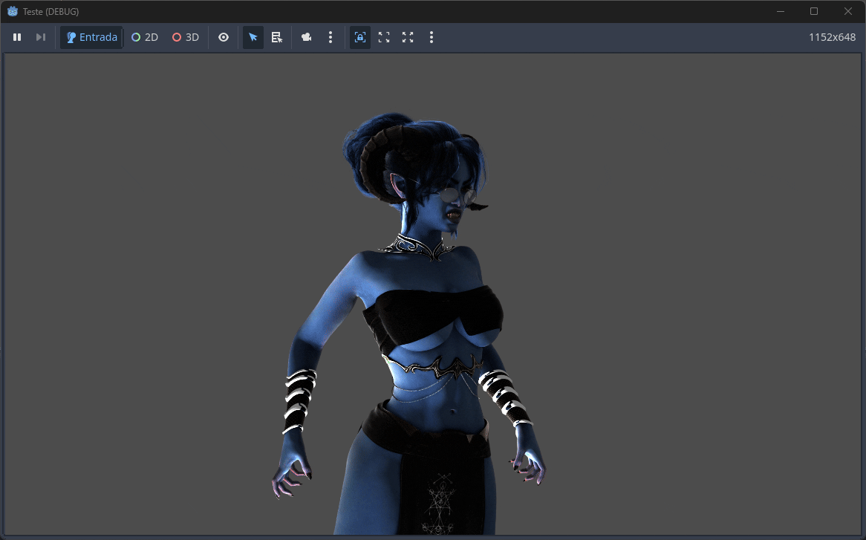Toggle the camera override button
The image size is (866, 540).
coord(307,37)
